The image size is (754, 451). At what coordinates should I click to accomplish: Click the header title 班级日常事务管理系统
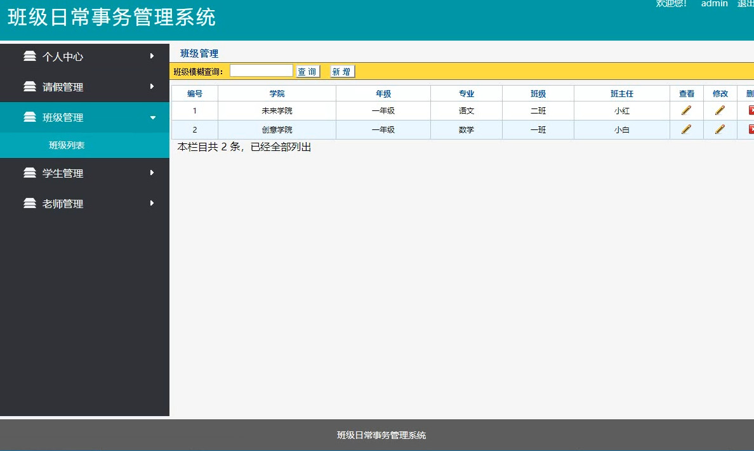112,17
